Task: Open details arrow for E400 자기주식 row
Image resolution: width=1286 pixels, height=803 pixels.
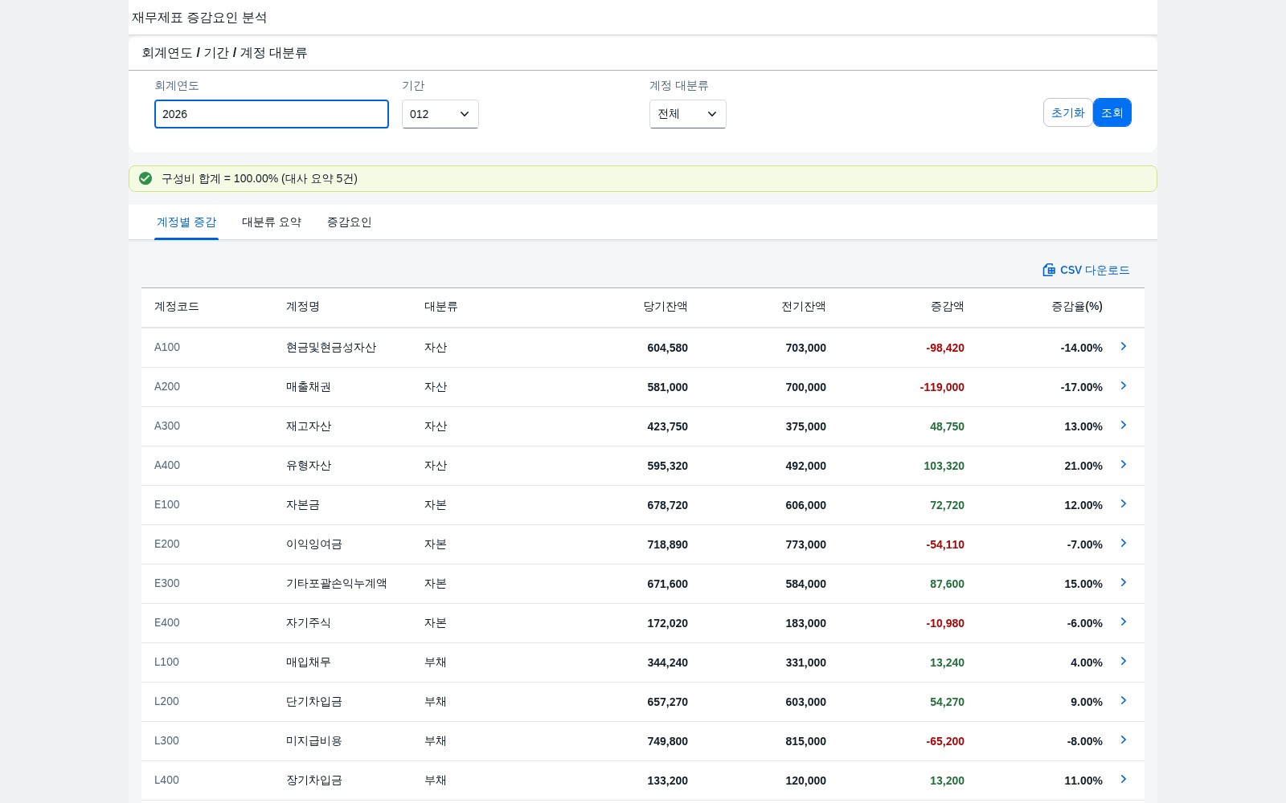Action: [x=1124, y=622]
